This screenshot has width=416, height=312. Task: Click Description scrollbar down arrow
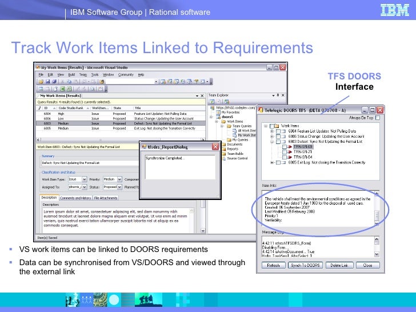coord(203,231)
